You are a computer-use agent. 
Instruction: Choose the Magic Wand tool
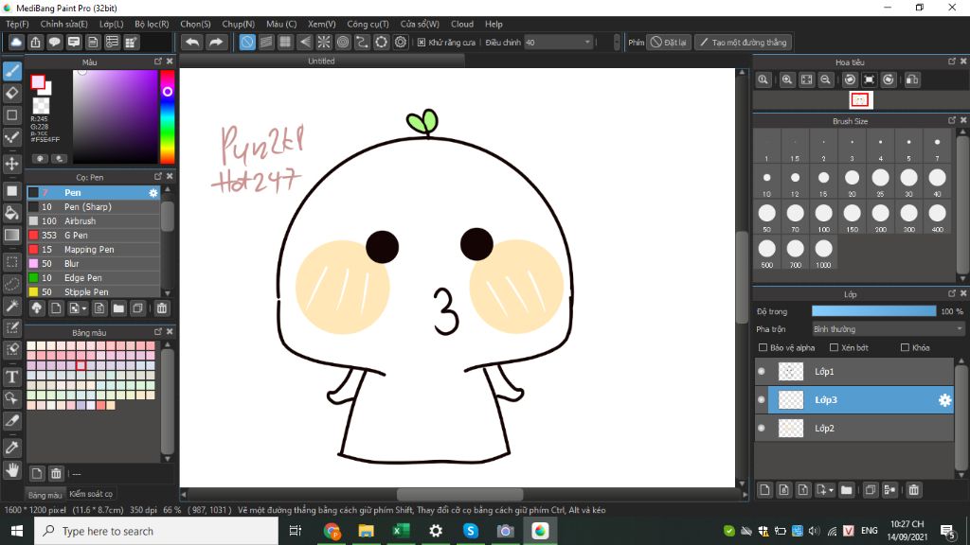11,307
